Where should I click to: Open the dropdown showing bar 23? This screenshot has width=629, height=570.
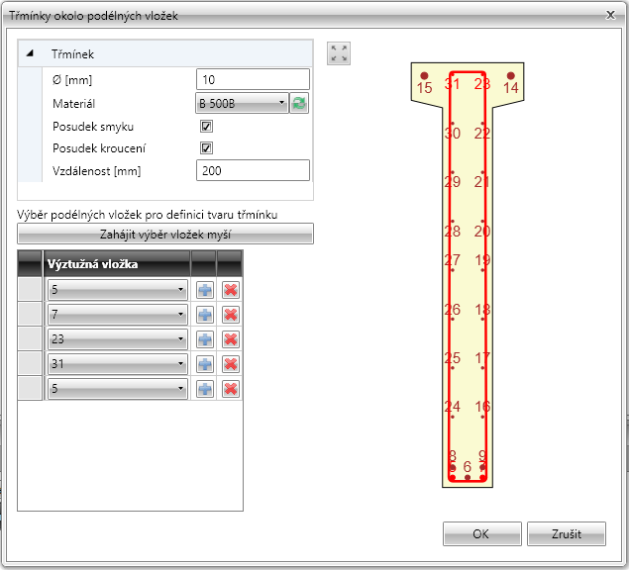(x=118, y=339)
